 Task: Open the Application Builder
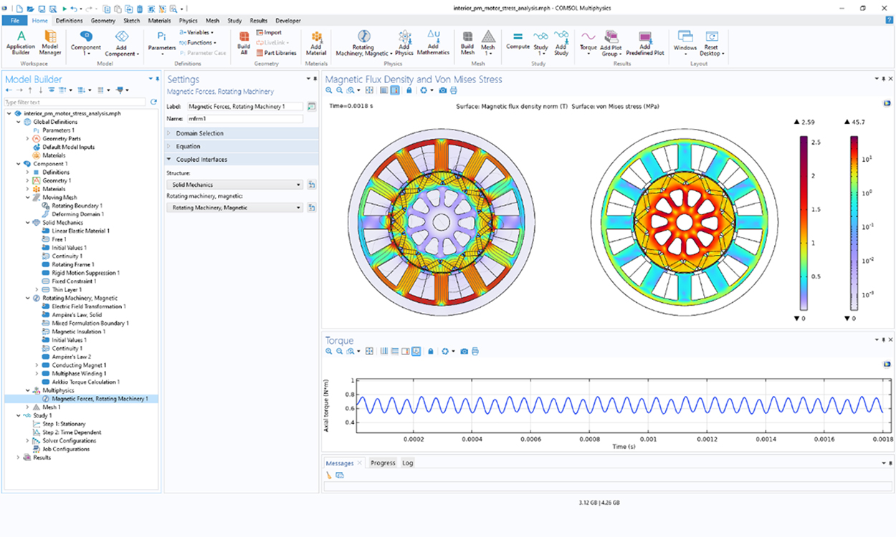pyautogui.click(x=21, y=43)
